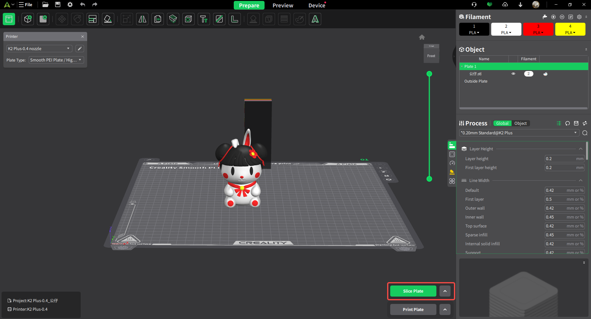
Task: Click the add filament plus icon
Action: click(553, 17)
